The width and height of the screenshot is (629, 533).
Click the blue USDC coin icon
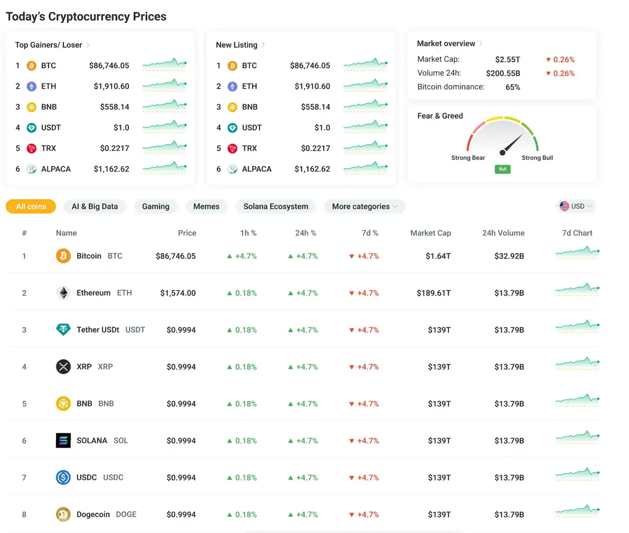(x=63, y=477)
